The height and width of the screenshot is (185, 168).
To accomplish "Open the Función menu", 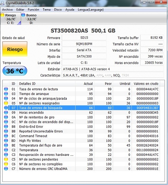I will pyautogui.click(x=33, y=10).
